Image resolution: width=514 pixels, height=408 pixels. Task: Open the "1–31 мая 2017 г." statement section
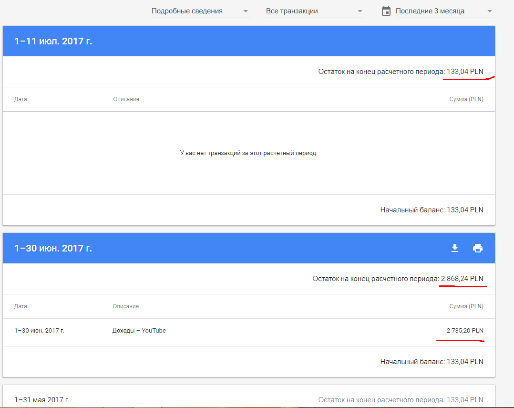tap(45, 400)
